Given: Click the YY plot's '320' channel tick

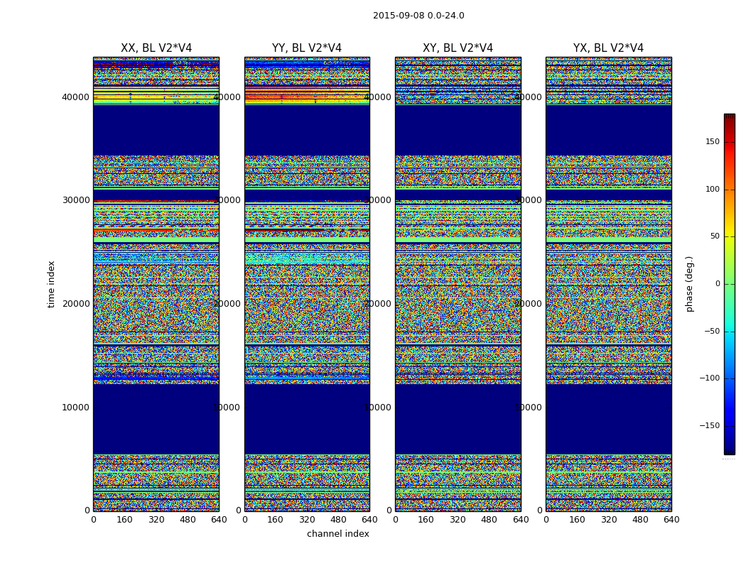Looking at the screenshot, I should point(307,520).
